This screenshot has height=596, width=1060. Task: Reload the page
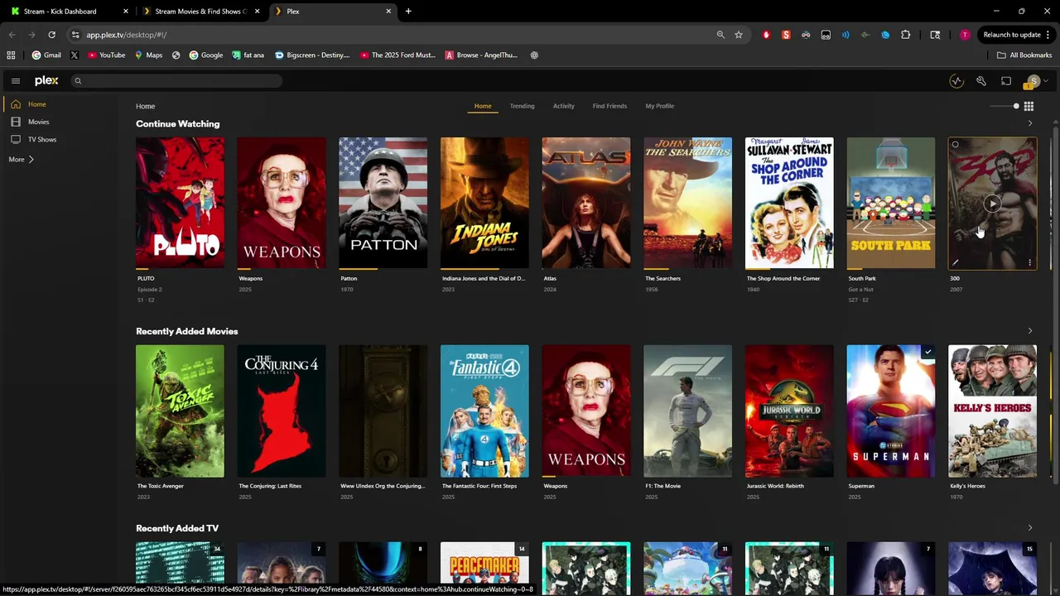pos(51,35)
